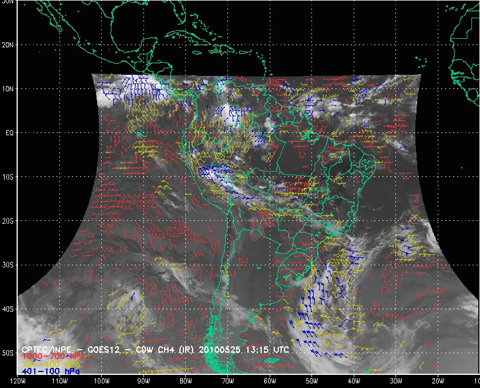Click the 110W longitude label

59,381
